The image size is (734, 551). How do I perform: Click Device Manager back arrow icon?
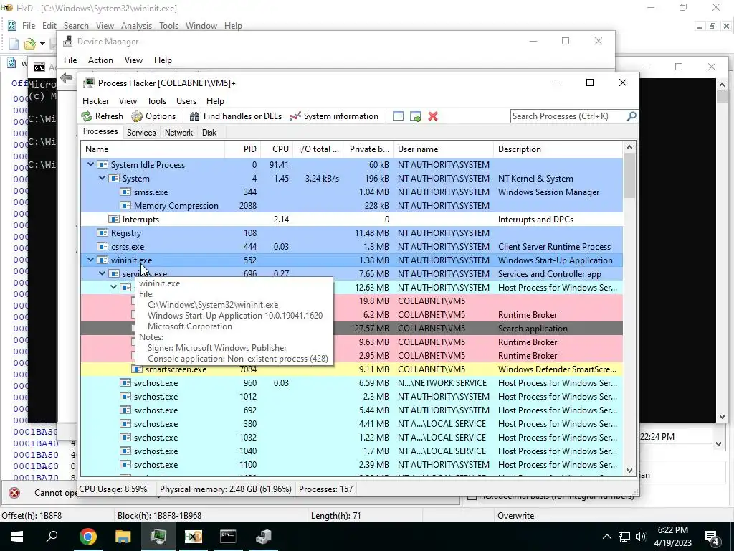tap(66, 77)
